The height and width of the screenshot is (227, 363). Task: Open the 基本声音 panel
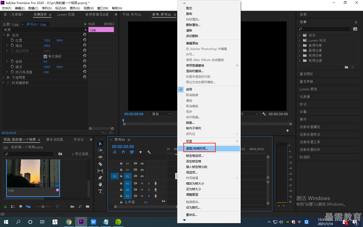[x=306, y=81]
